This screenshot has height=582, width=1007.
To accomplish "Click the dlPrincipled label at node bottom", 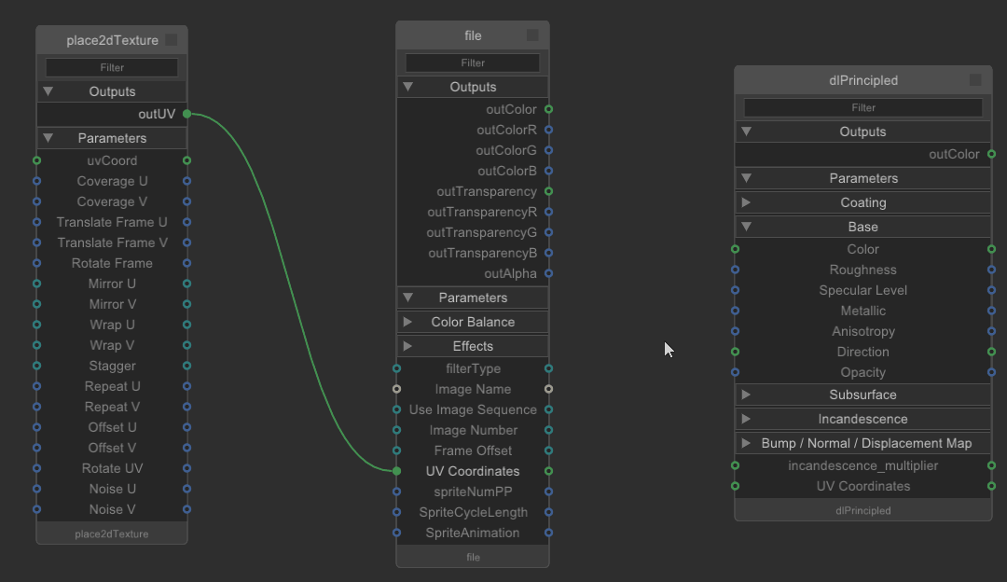I will (862, 510).
